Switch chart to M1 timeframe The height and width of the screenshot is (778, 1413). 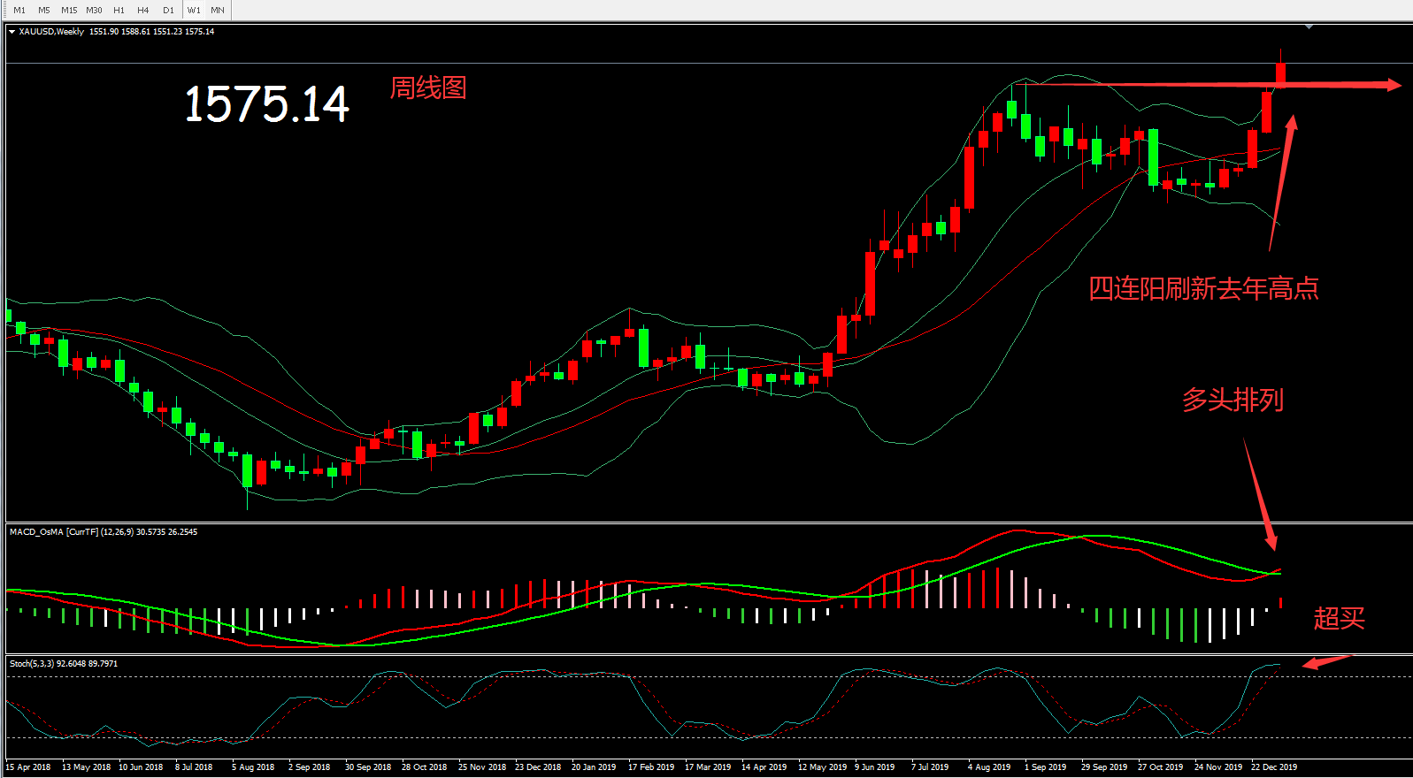19,11
